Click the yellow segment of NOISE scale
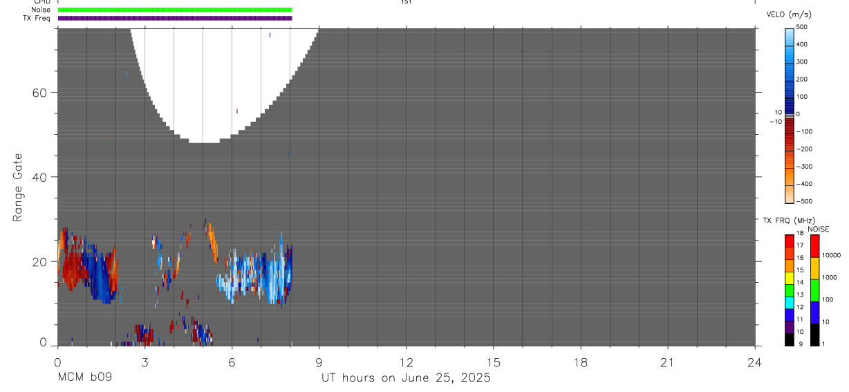The image size is (849, 392). click(x=814, y=268)
